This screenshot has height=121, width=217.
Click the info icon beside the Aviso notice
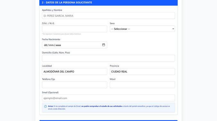coord(45,106)
